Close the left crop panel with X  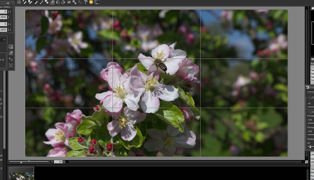12,3
